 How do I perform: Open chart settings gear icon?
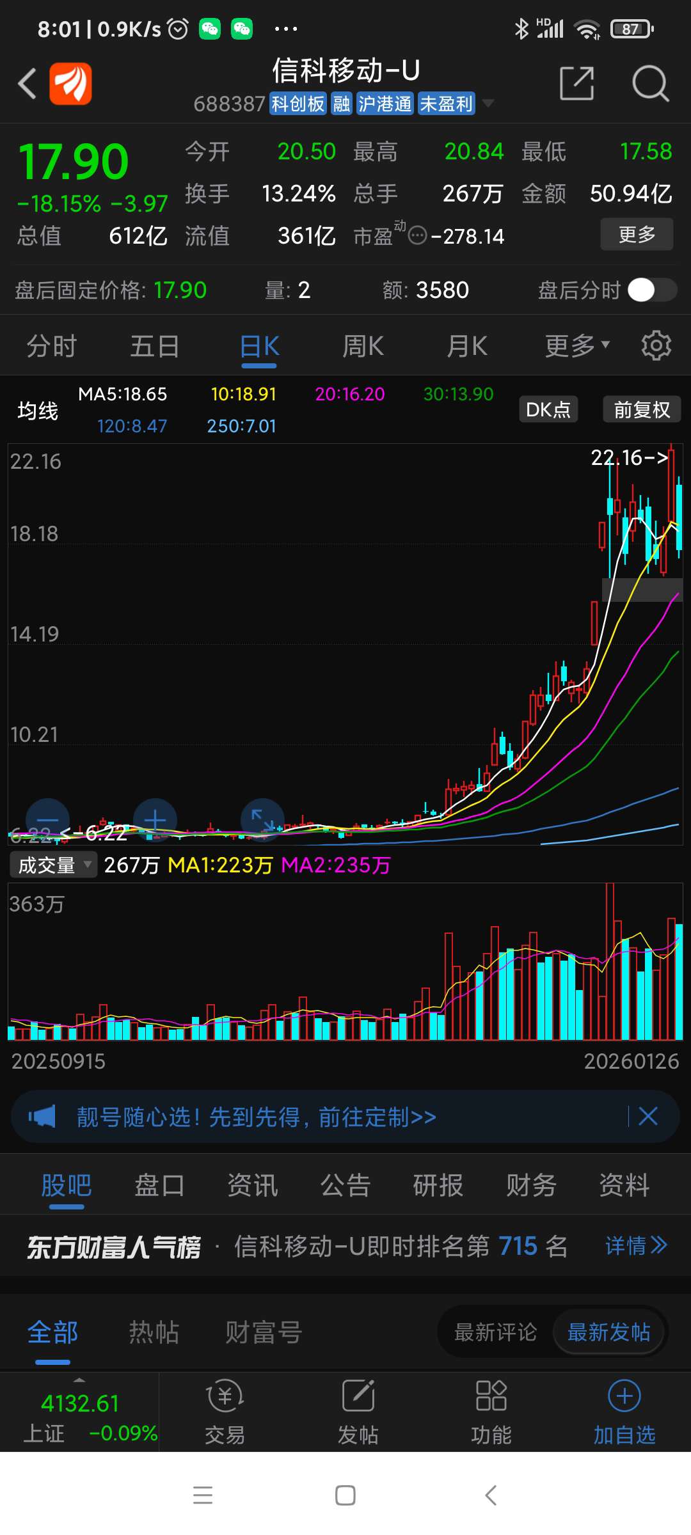(656, 346)
